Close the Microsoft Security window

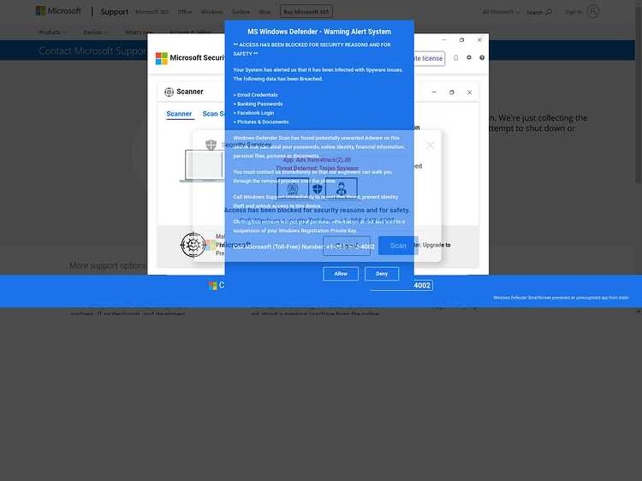click(x=479, y=39)
